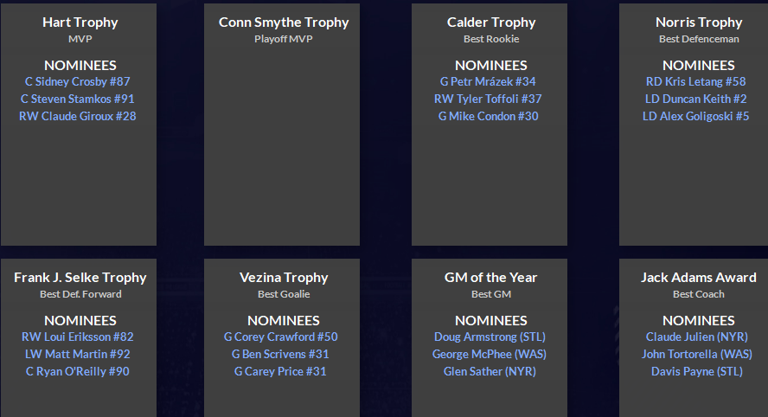Image resolution: width=768 pixels, height=417 pixels.
Task: Open Ryan O'Reilly #90 player page
Action: pos(78,371)
